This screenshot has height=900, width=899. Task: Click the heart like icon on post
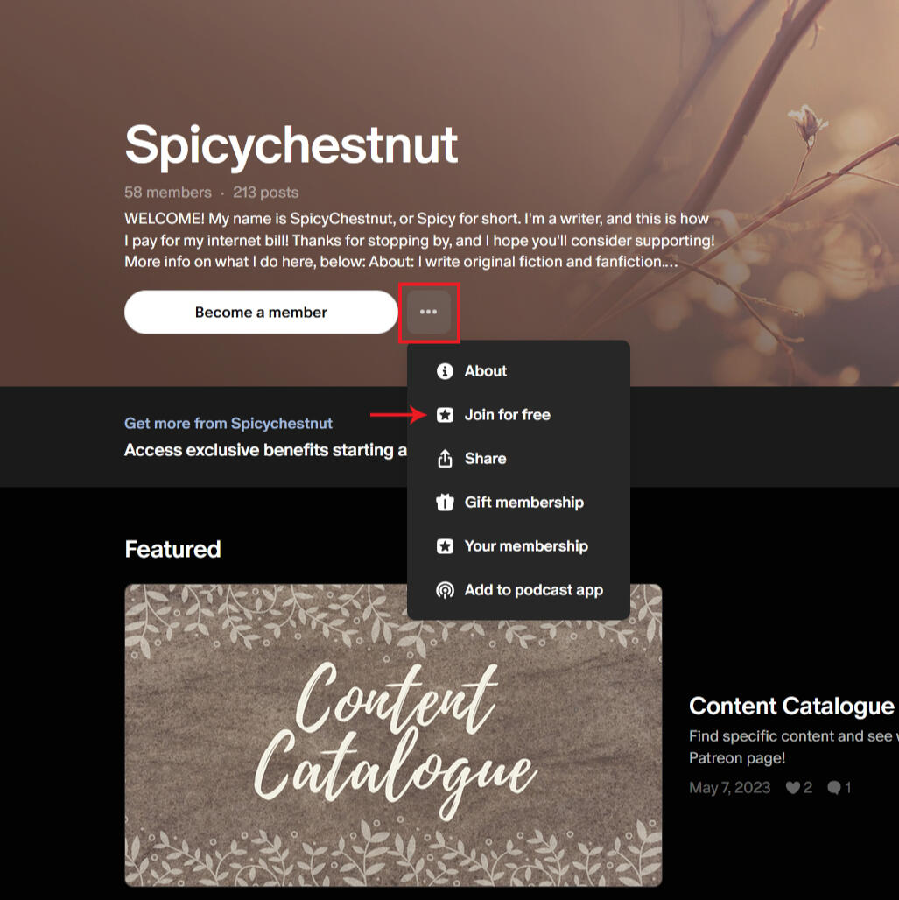point(792,788)
